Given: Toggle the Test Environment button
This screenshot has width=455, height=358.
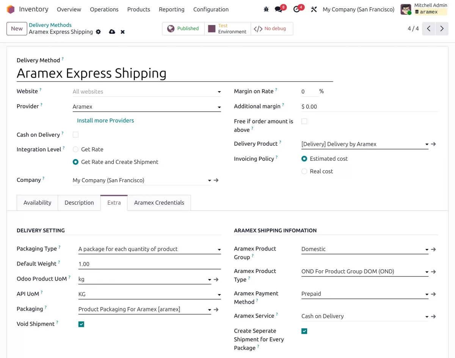Looking at the screenshot, I should pyautogui.click(x=227, y=28).
